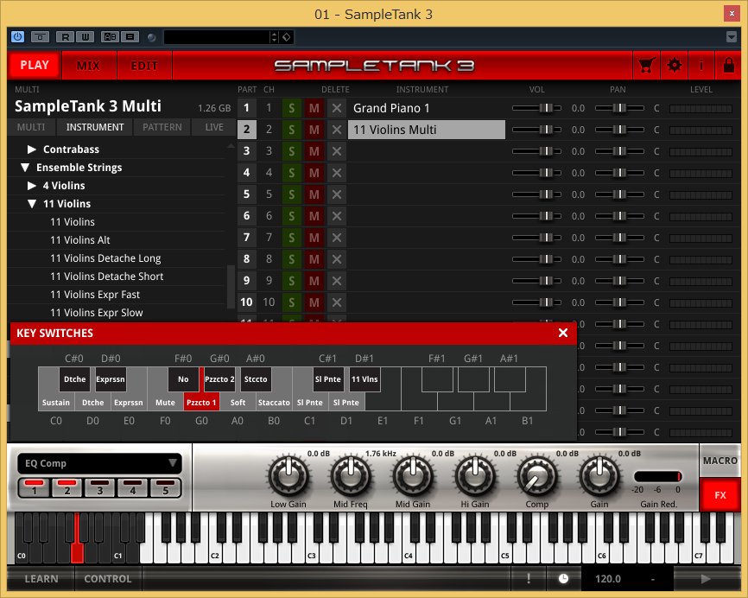This screenshot has height=598, width=748.
Task: Select the Stccto A#0 key switch
Action: pos(256,379)
